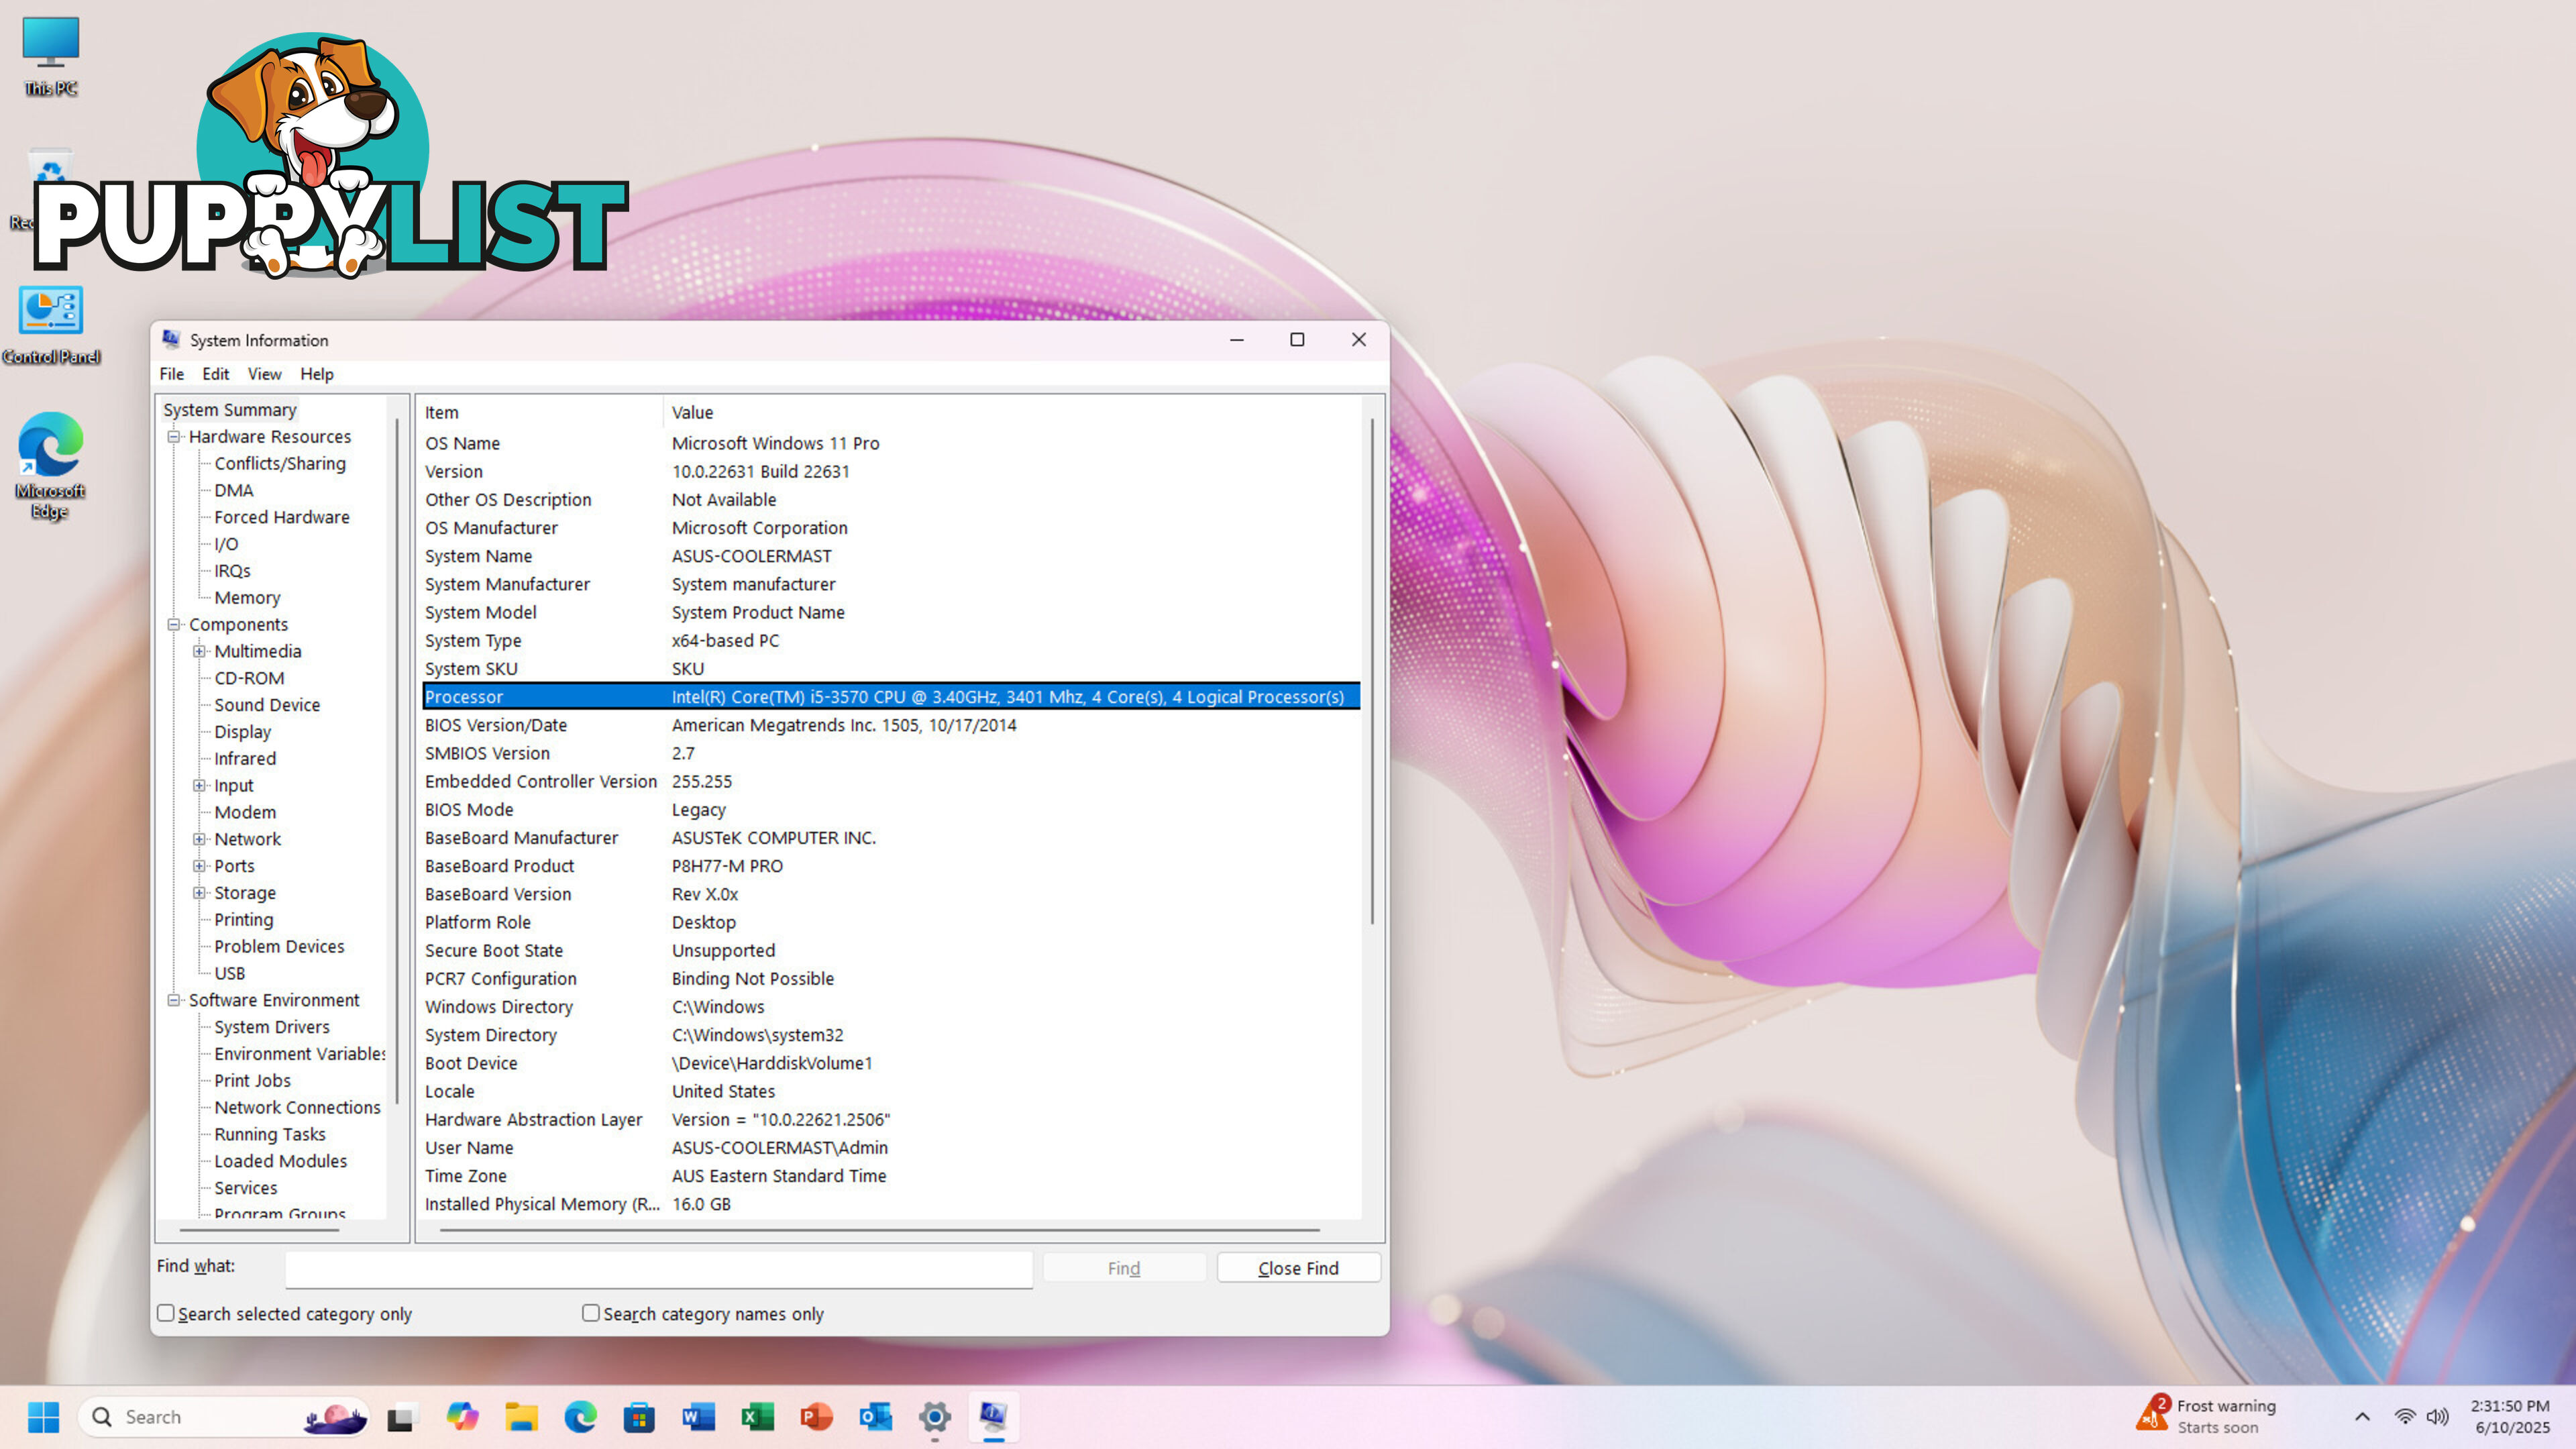The image size is (2576, 1449).
Task: Select the Installed Physical Memory row
Action: (890, 1204)
